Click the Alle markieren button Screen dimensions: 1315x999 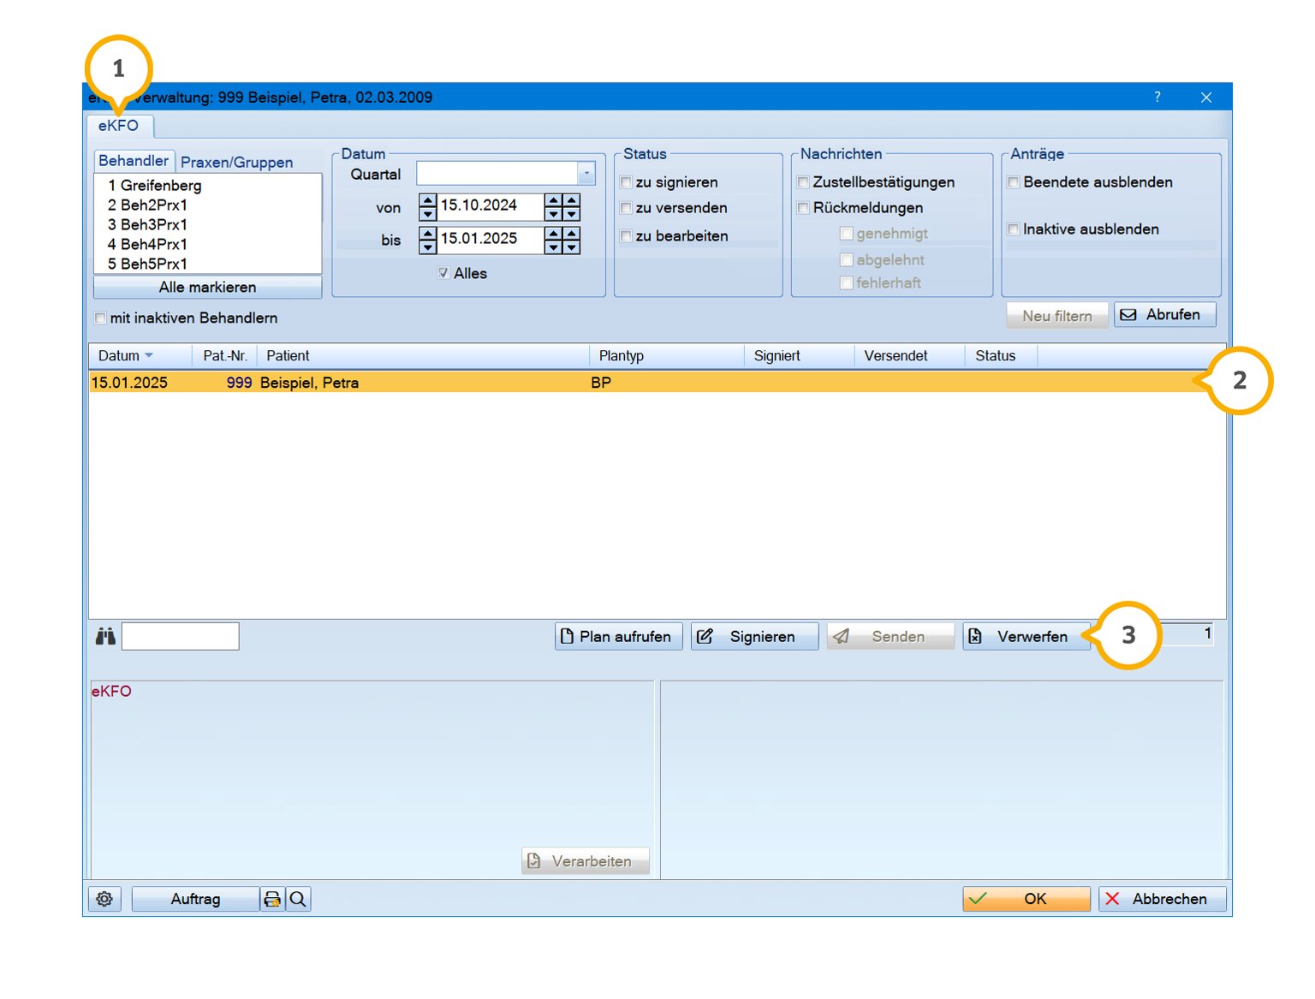pyautogui.click(x=207, y=287)
